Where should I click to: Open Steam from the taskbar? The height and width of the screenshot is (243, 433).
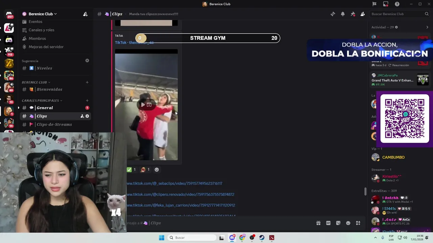point(262,238)
